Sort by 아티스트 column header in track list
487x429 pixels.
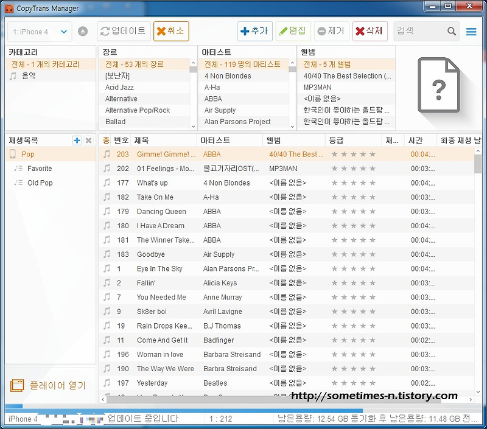tap(230, 141)
